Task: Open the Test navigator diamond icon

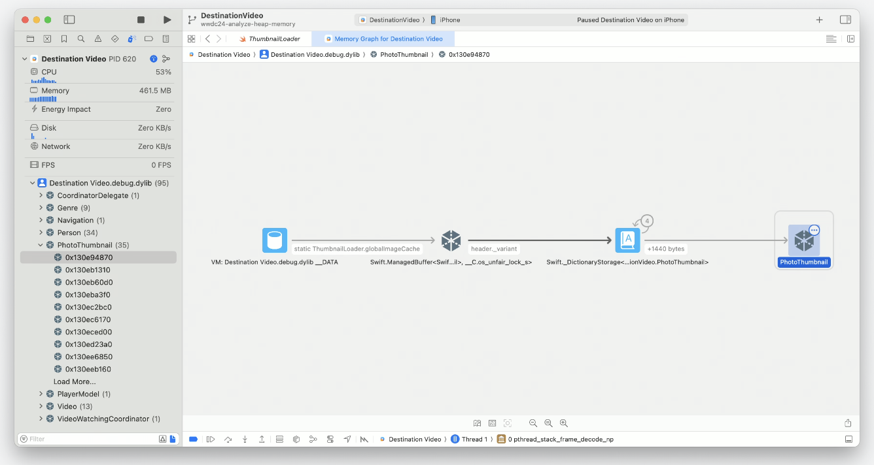Action: point(115,39)
